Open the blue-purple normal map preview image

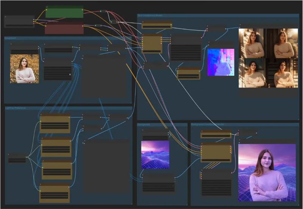click(x=220, y=62)
